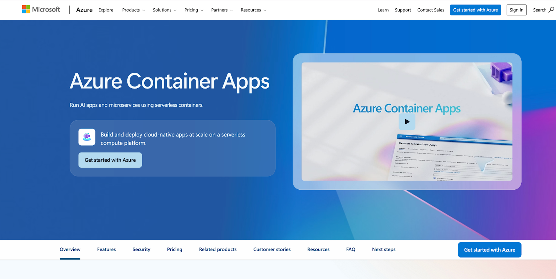Click the Contact Sales link
The width and height of the screenshot is (556, 279).
(x=431, y=10)
